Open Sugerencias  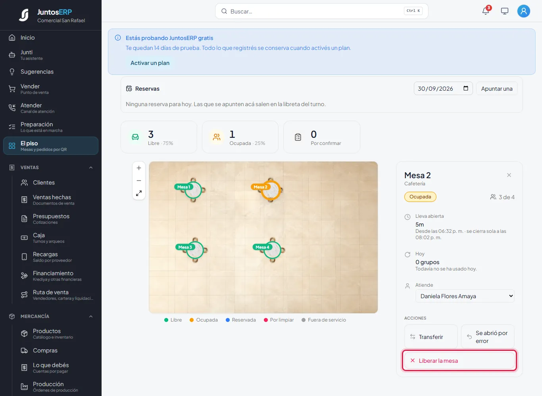pos(51,72)
